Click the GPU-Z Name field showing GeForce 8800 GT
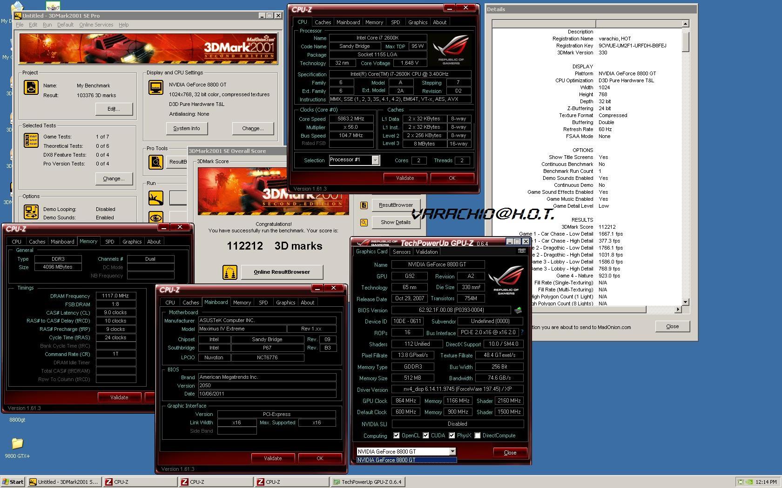The width and height of the screenshot is (782, 488). coord(438,264)
